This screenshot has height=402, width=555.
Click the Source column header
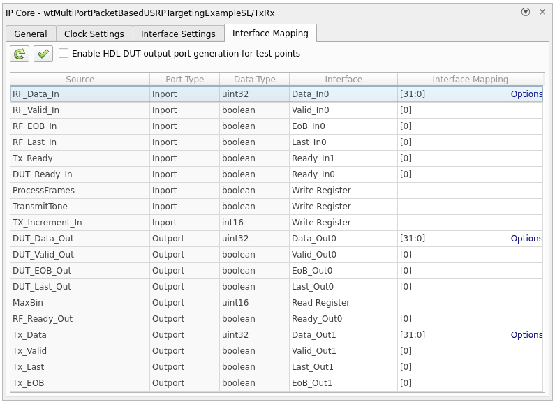tap(80, 80)
